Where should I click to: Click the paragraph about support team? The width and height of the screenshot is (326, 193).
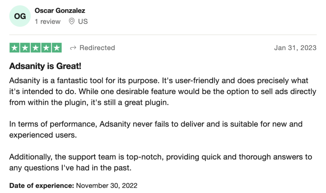(x=161, y=162)
